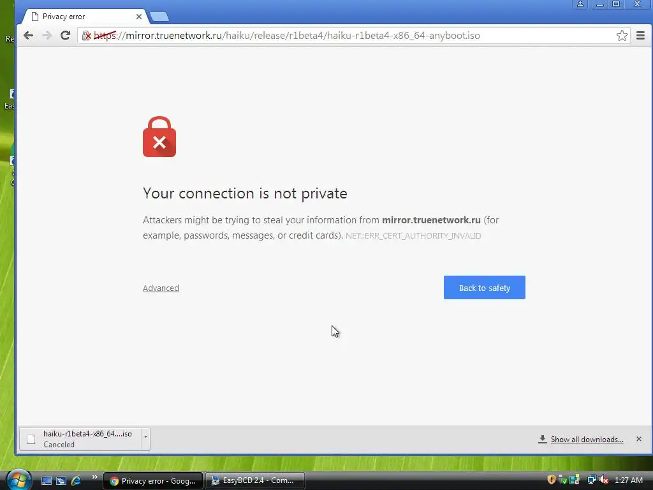Open the security shield tray icon

(x=552, y=480)
